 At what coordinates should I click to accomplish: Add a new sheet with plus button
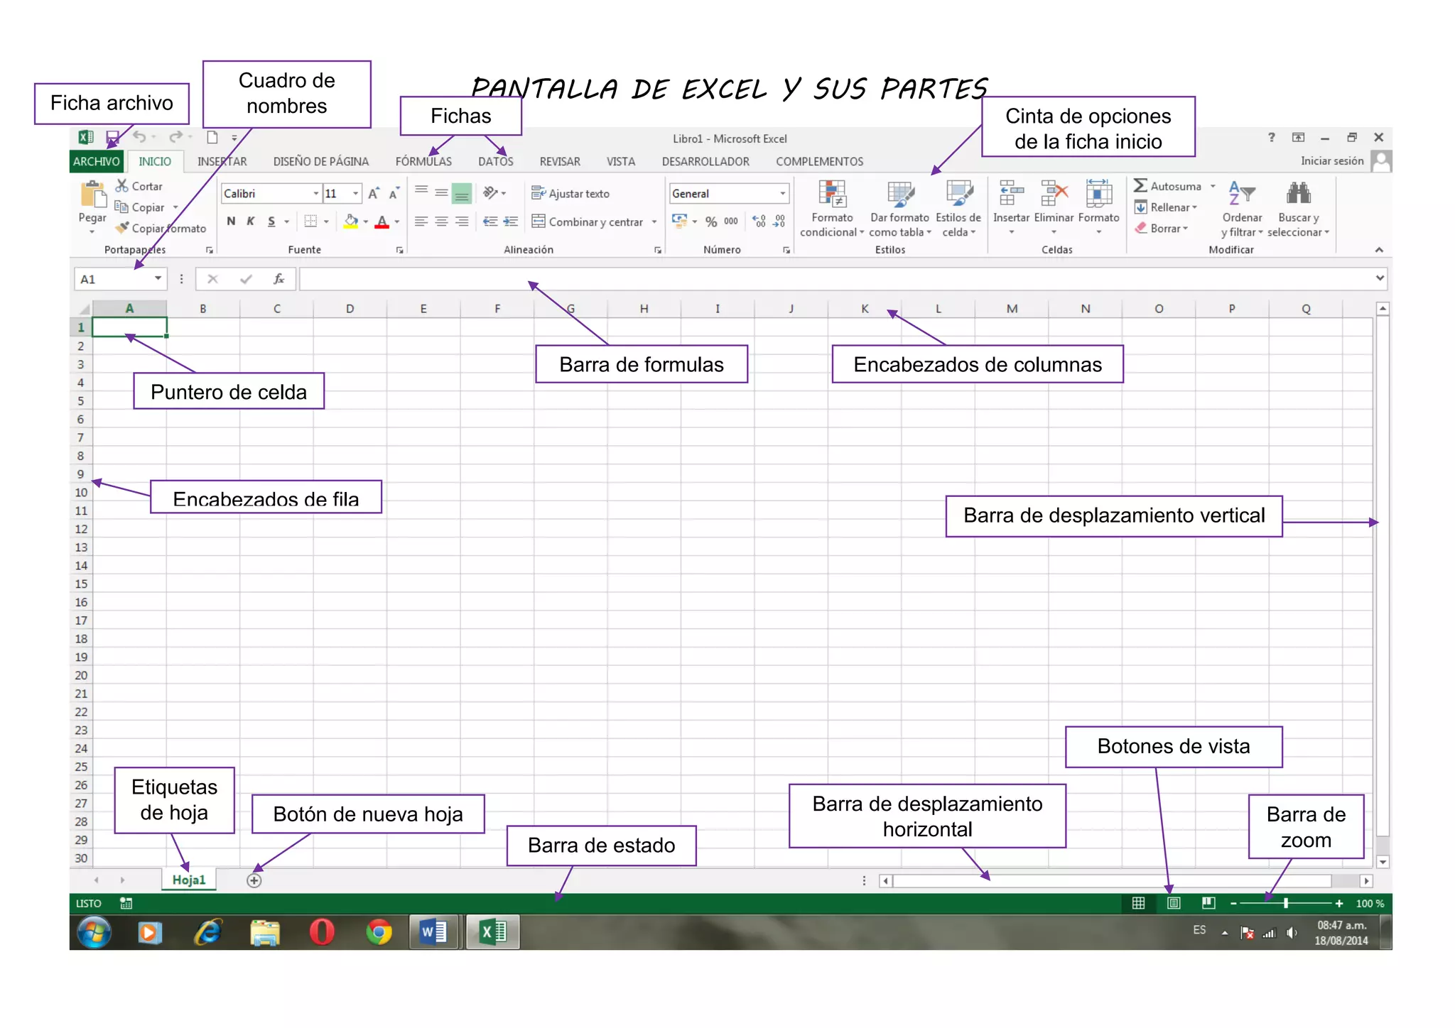tap(254, 880)
